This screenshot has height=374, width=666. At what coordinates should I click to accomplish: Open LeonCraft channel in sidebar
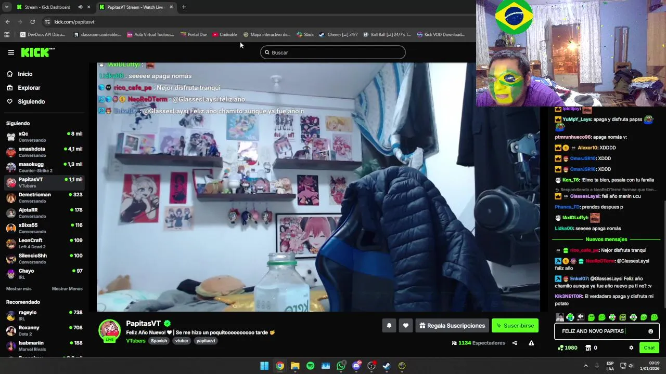[x=44, y=243]
